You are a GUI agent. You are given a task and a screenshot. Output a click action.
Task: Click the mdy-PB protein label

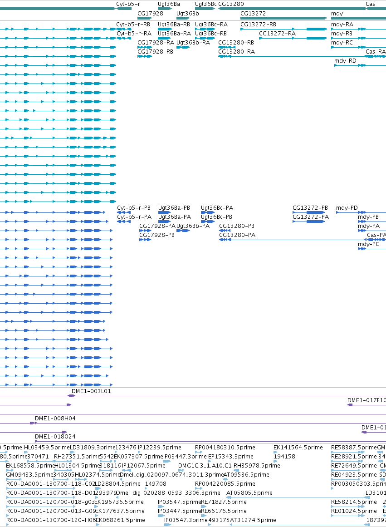click(x=368, y=217)
